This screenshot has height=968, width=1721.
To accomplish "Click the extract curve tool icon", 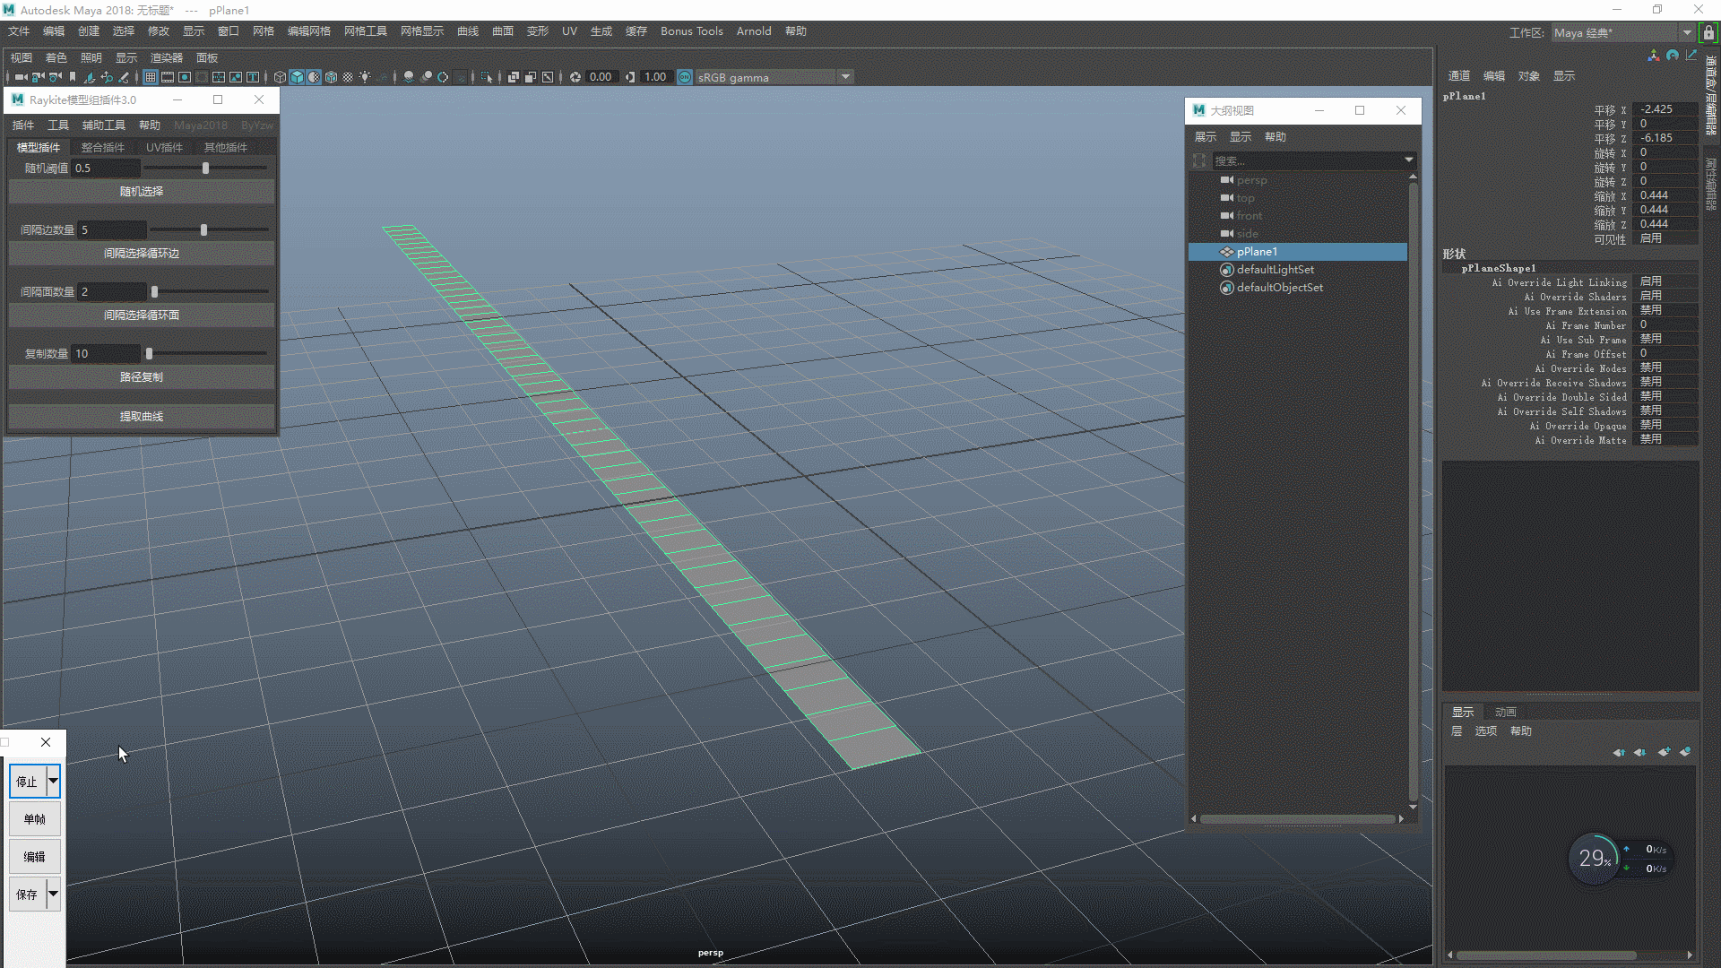I will [x=141, y=416].
